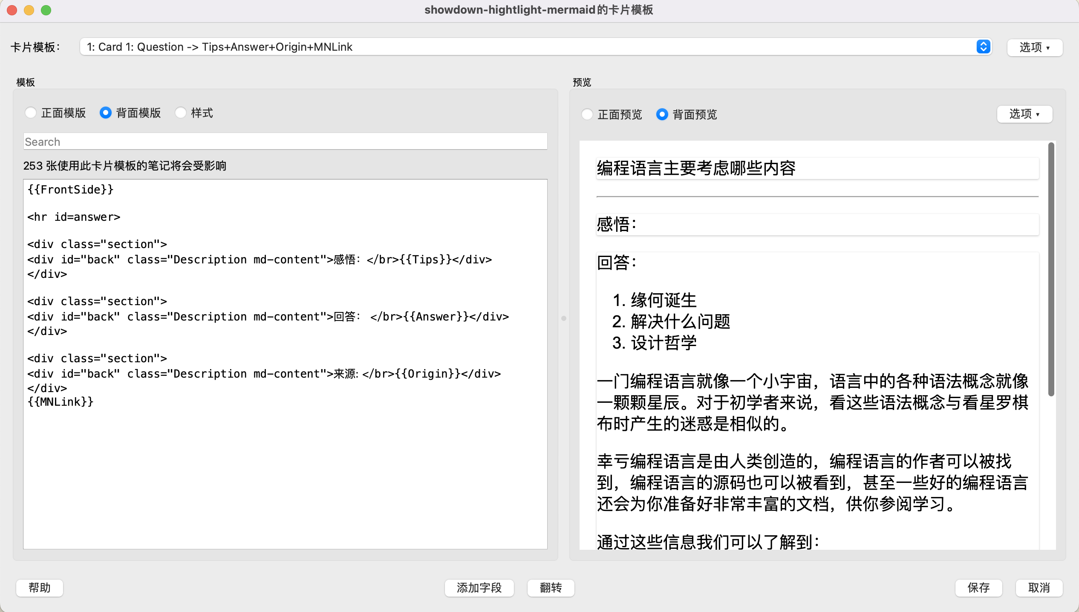The width and height of the screenshot is (1079, 612).
Task: Click inside the template code editor
Action: [285, 469]
